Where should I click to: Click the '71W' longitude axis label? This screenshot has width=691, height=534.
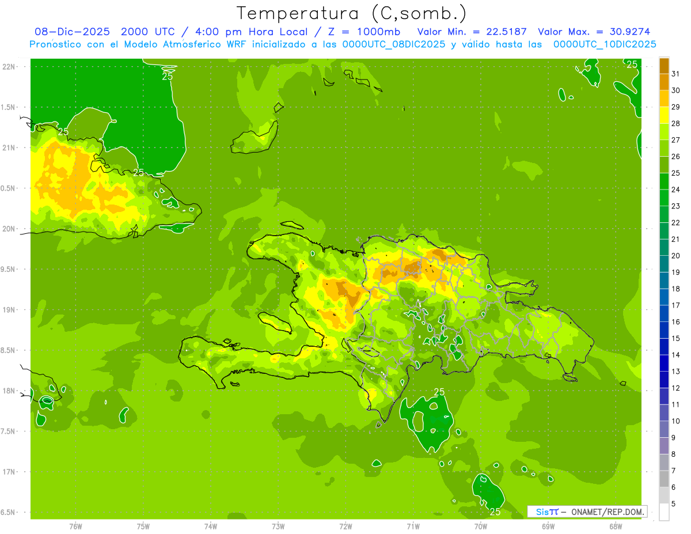tap(413, 527)
